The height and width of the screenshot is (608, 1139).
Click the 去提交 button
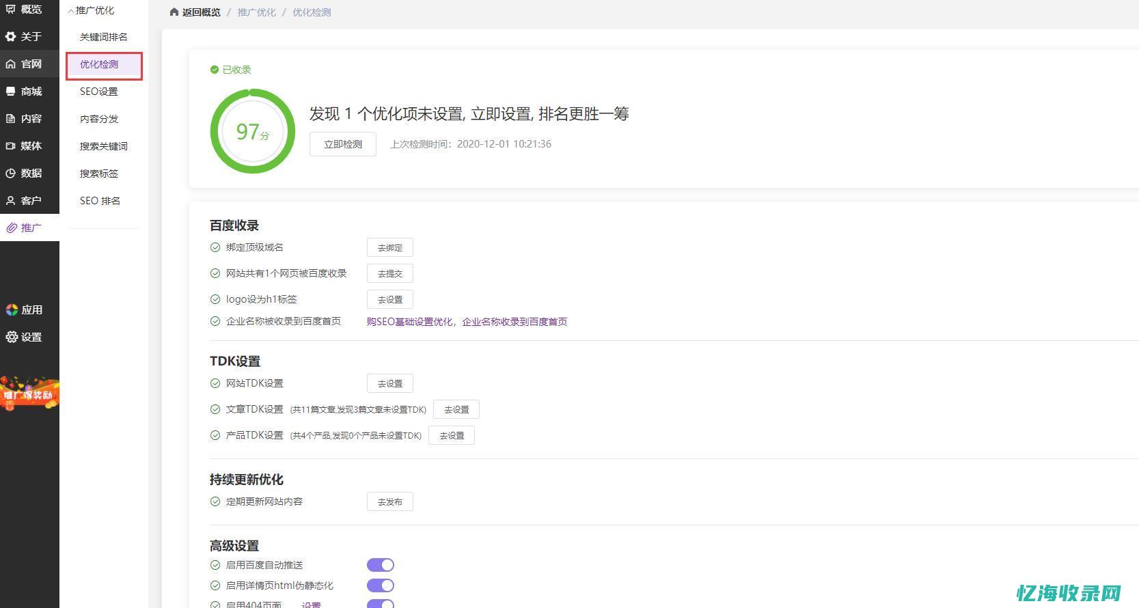[x=390, y=273]
